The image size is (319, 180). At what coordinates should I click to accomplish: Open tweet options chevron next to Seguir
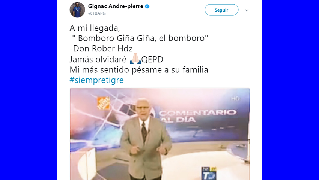pyautogui.click(x=247, y=10)
